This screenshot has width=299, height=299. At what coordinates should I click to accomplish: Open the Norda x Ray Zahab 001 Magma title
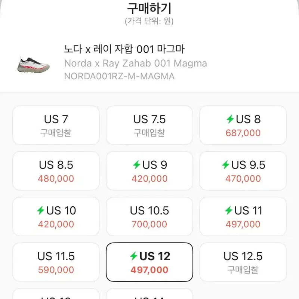(x=136, y=63)
